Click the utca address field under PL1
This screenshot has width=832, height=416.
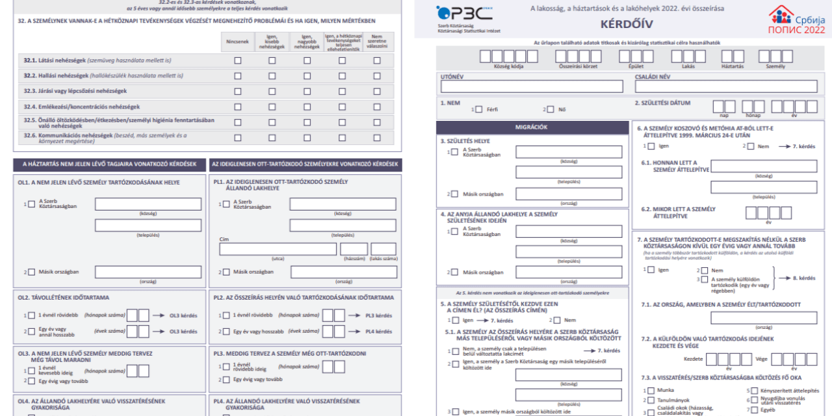click(x=278, y=250)
